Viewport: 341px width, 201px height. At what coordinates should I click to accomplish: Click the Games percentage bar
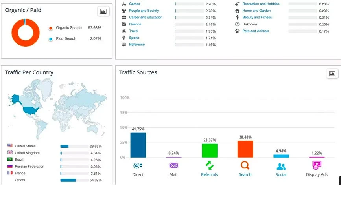click(x=189, y=4)
